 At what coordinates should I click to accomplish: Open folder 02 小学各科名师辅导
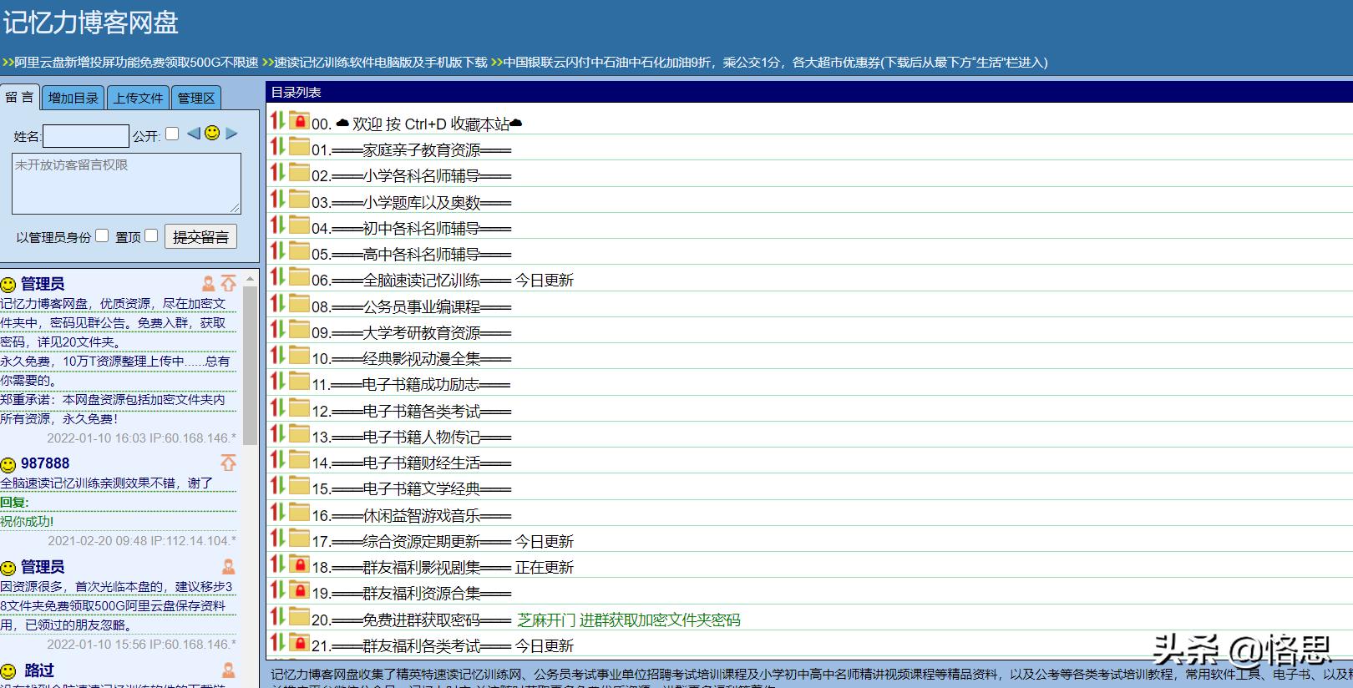pyautogui.click(x=411, y=176)
